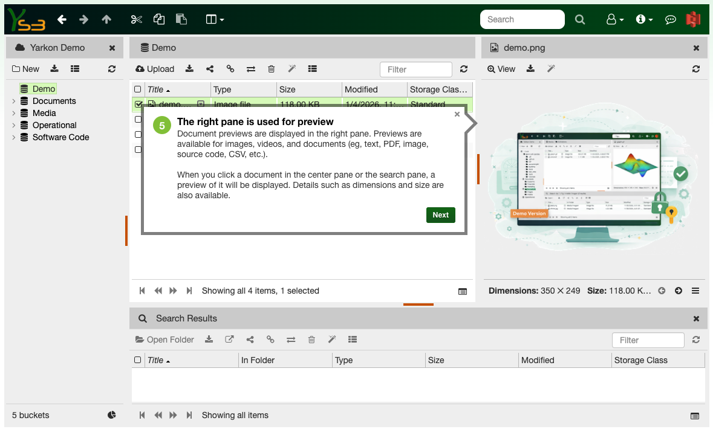Toggle select-all checkbox in Search Results

[x=138, y=360]
